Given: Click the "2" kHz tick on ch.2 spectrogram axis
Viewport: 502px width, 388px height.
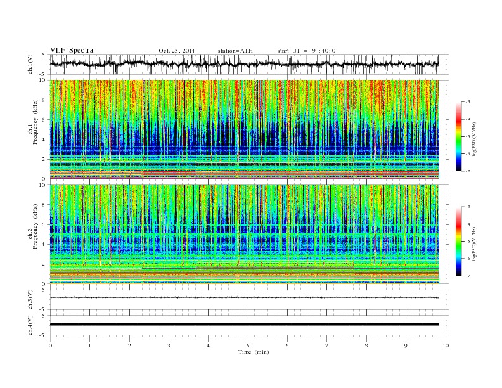Looking at the screenshot, I should click(44, 264).
